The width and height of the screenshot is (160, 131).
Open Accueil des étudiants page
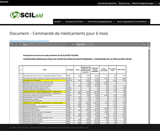[107, 3]
